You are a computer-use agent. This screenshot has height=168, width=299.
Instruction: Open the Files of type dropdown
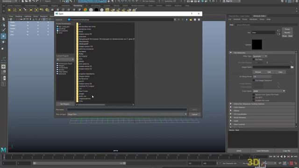(127, 114)
